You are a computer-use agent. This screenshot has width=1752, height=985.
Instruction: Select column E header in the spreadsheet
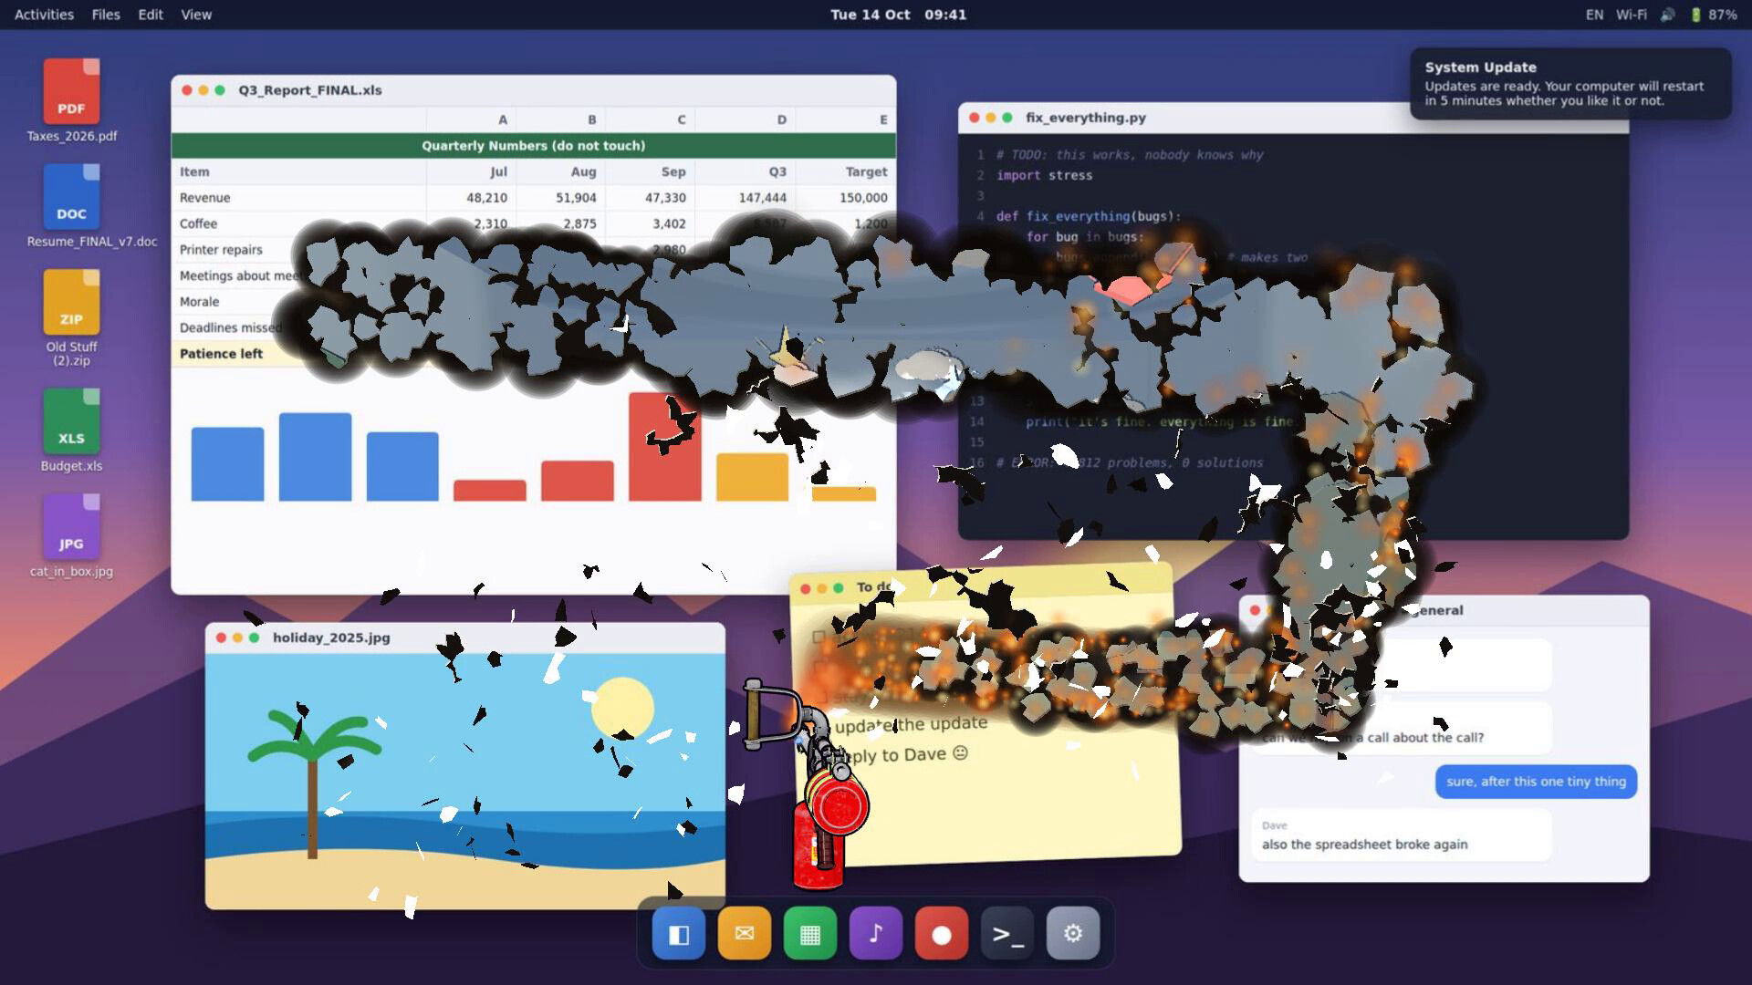tap(845, 119)
